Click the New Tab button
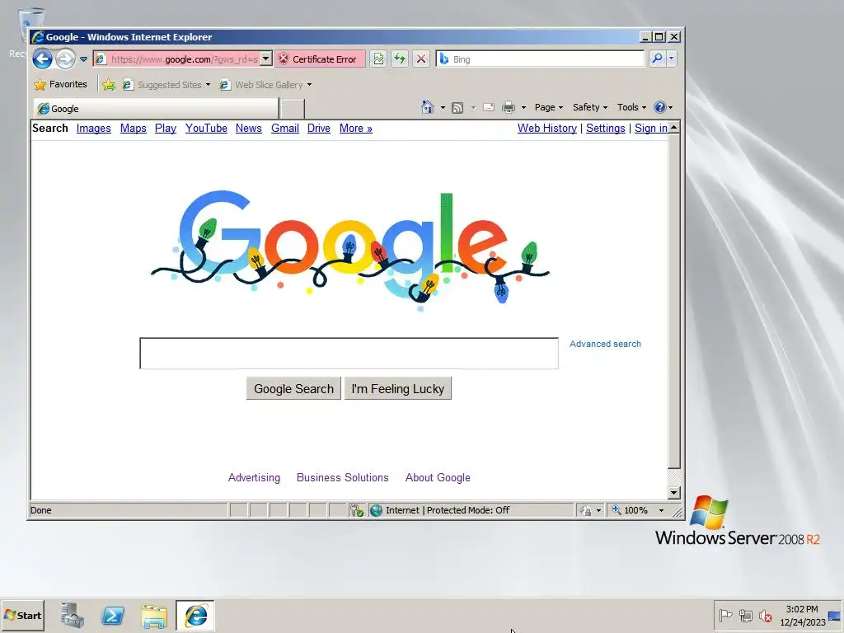The width and height of the screenshot is (844, 633). click(x=293, y=109)
